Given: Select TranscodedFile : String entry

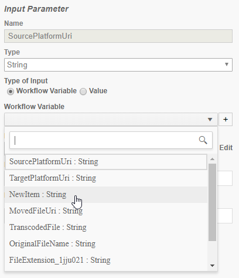Looking at the screenshot, I should (106, 228).
